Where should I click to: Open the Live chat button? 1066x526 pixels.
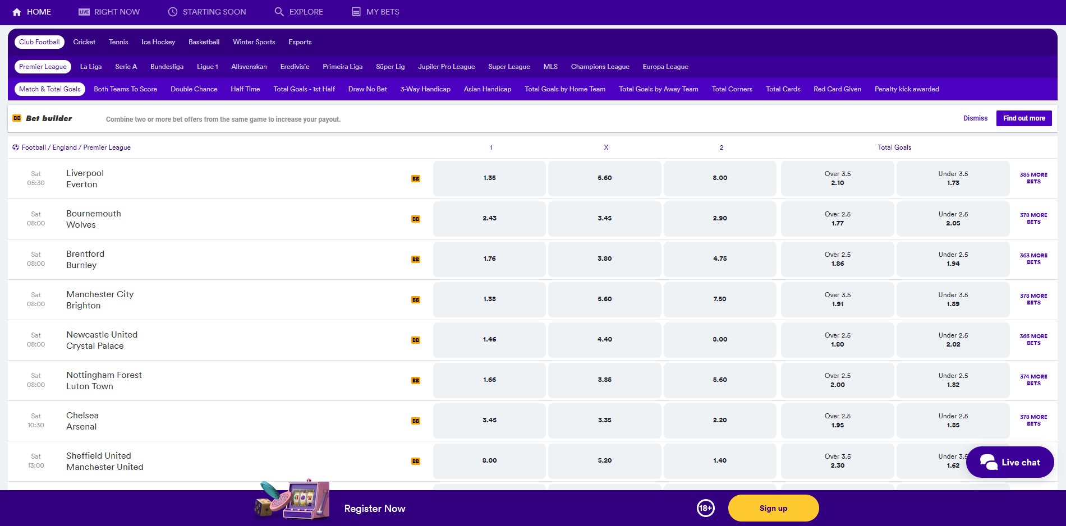click(1010, 462)
